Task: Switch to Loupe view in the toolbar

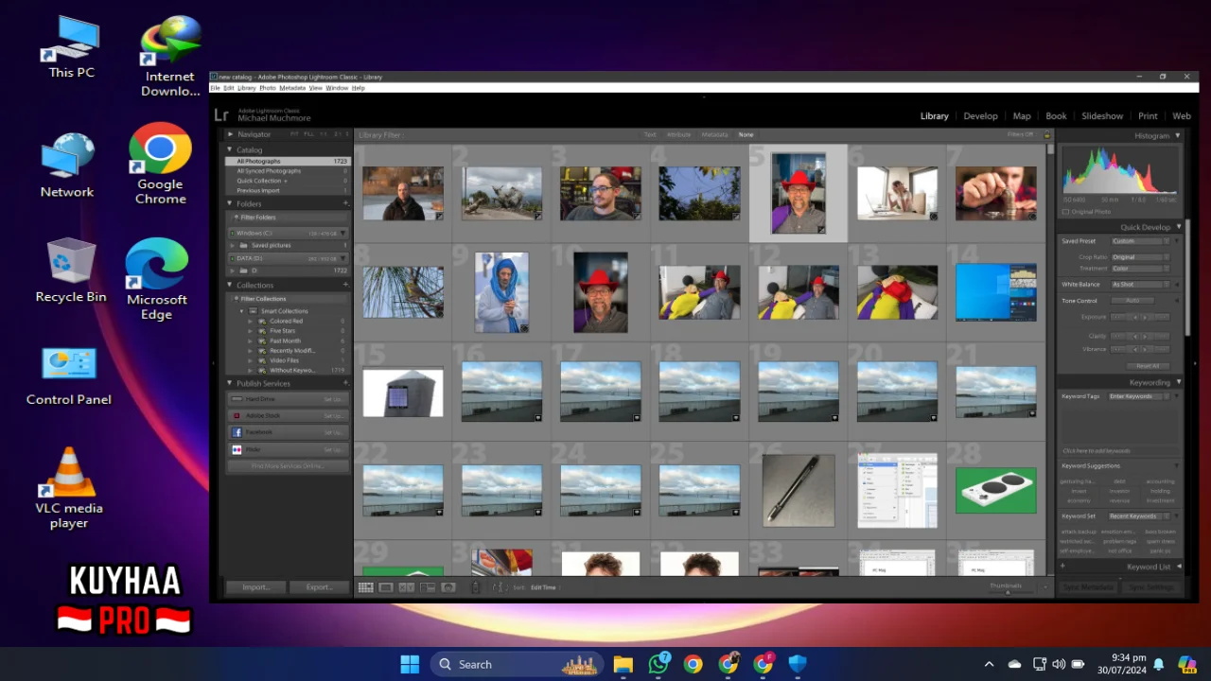Action: 386,587
